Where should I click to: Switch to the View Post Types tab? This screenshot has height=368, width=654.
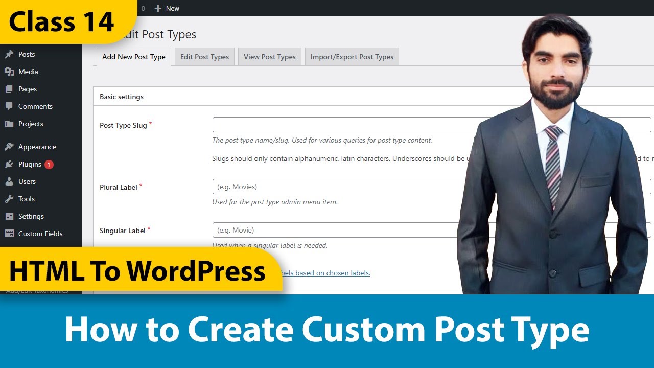(x=270, y=57)
